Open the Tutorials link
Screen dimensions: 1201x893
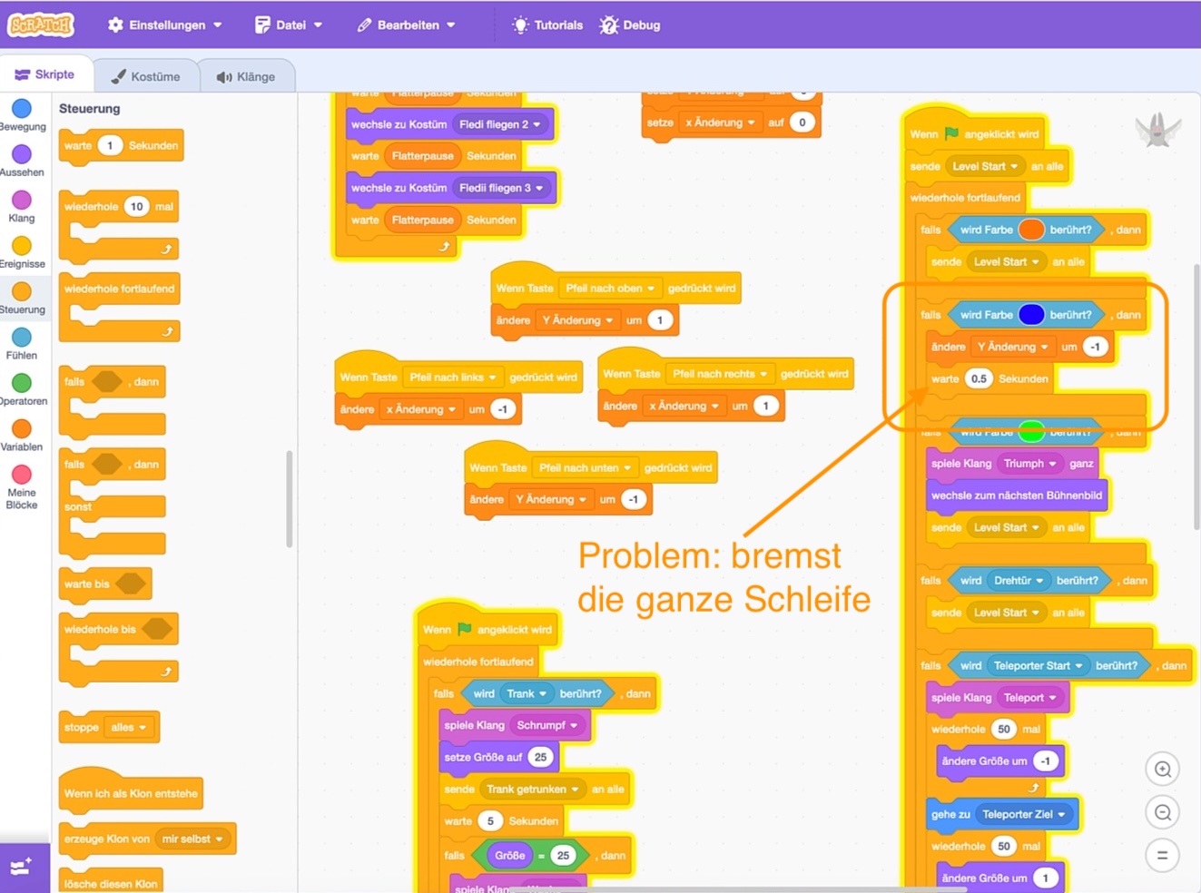[547, 25]
